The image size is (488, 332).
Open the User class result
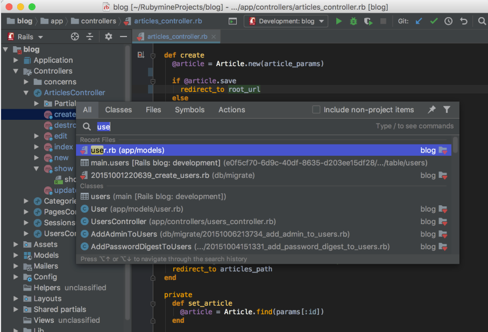264,209
